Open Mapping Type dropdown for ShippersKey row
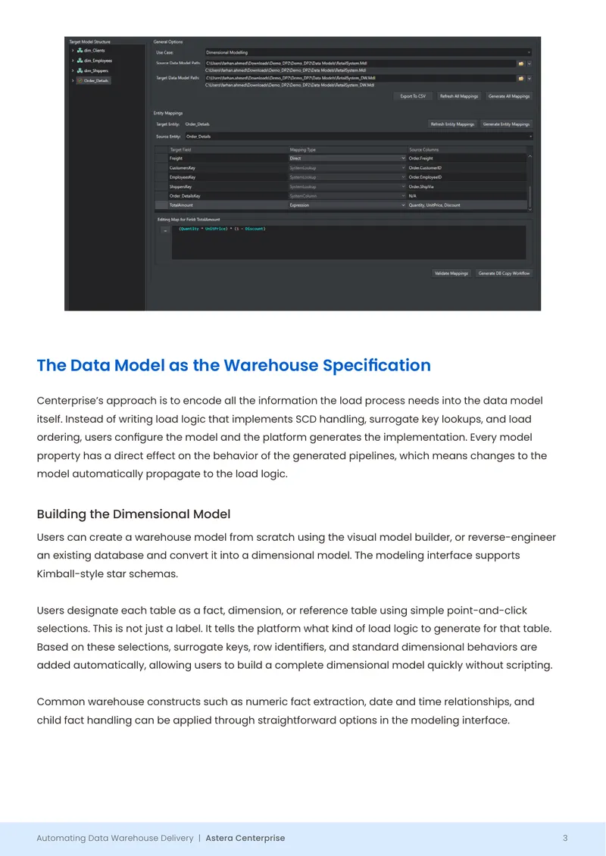 404,186
